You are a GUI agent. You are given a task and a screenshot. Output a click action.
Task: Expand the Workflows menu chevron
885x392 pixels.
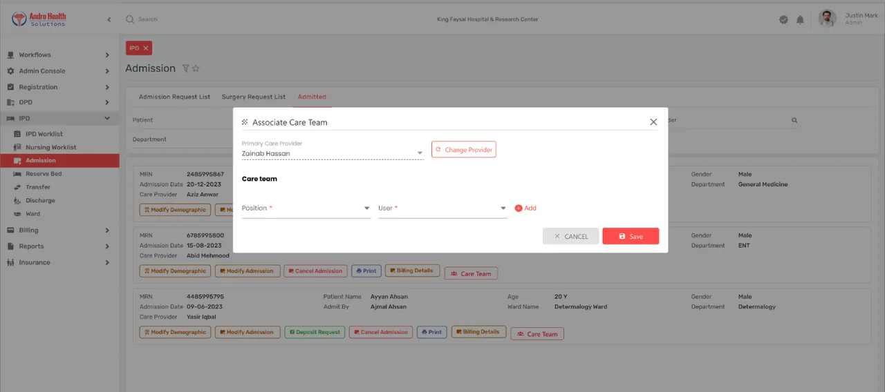click(x=107, y=55)
